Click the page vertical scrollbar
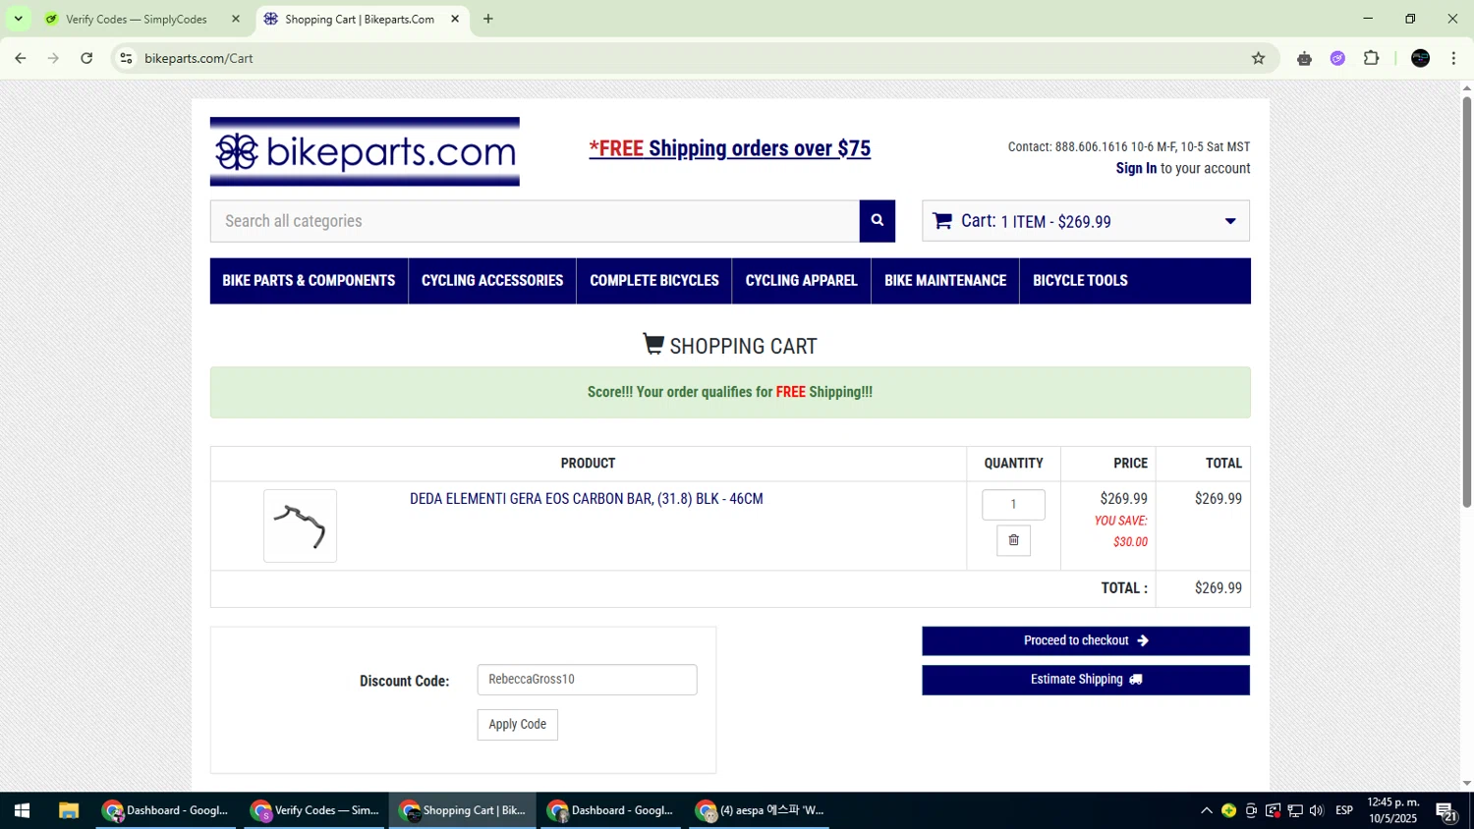Screen dimensions: 1474x829 pyautogui.click(x=1466, y=304)
